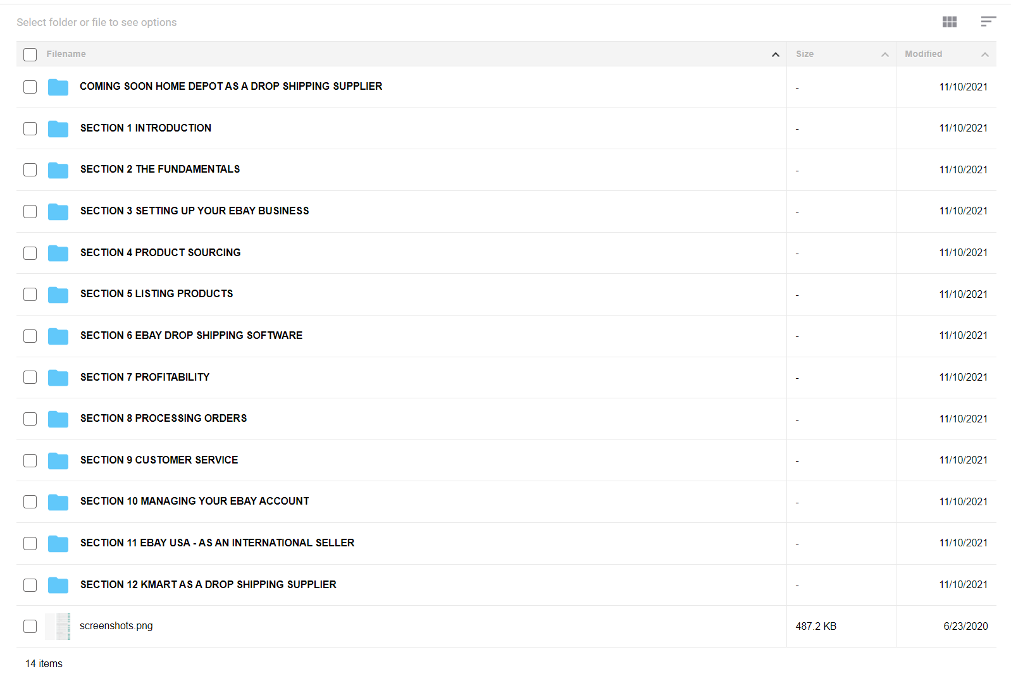Open SECTION 4 PRODUCT SOURCING folder name
Screen dimensions: 1011x688
160,252
